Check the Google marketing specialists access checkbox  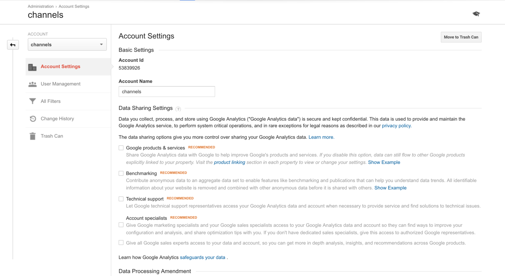pos(121,225)
